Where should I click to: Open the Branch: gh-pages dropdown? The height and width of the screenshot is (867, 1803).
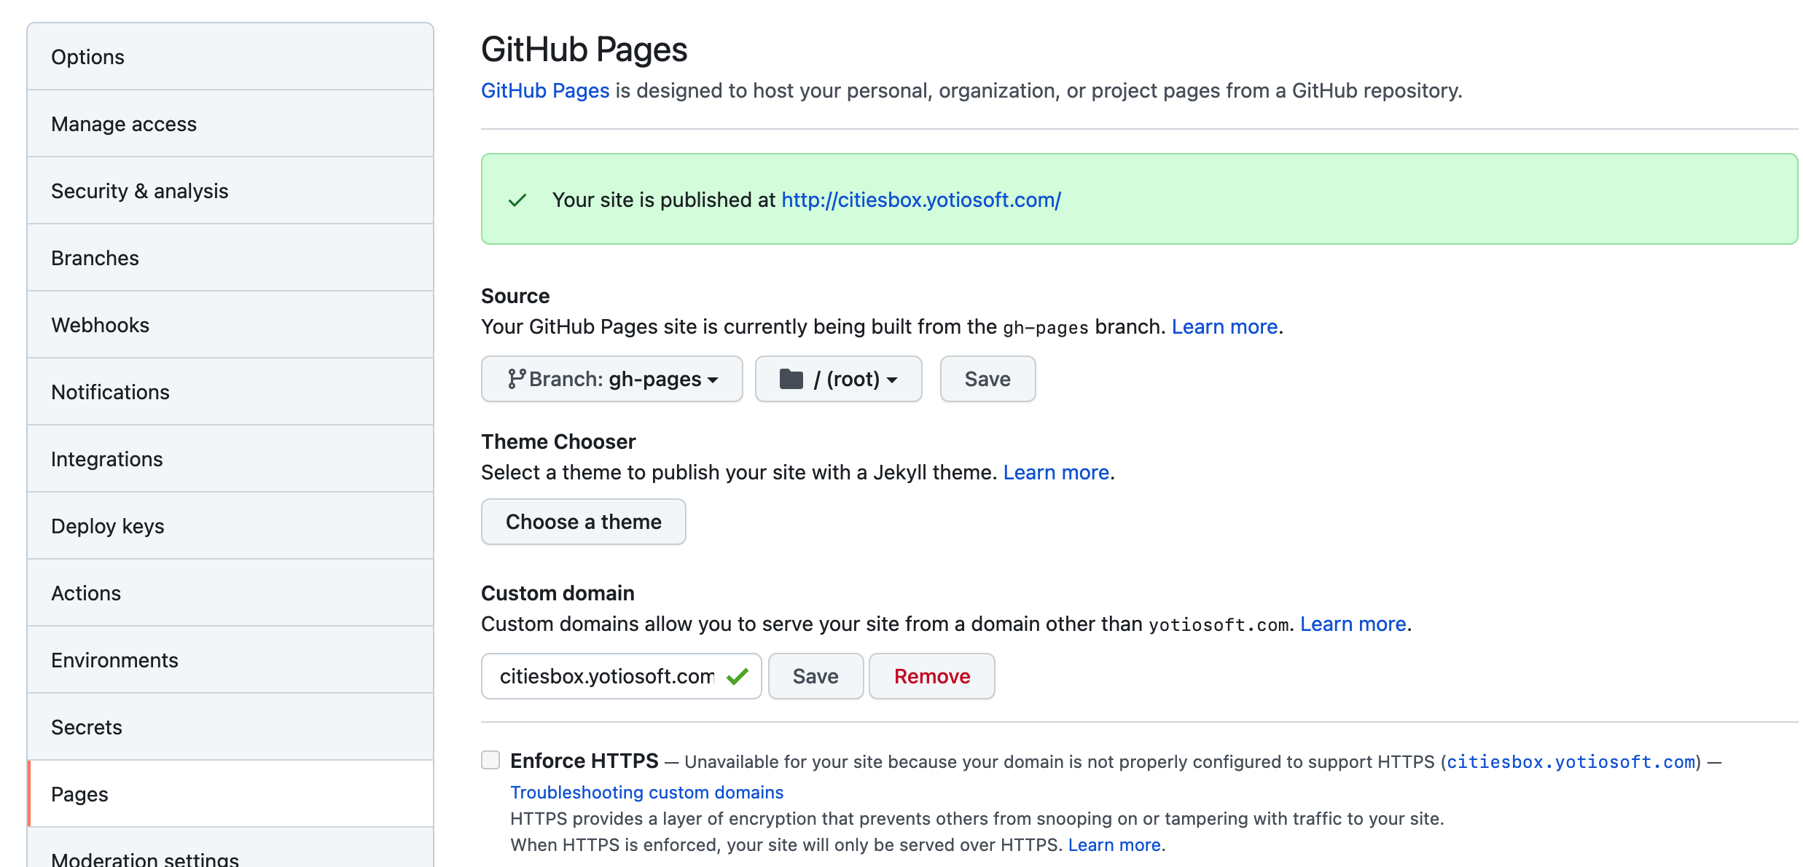612,379
